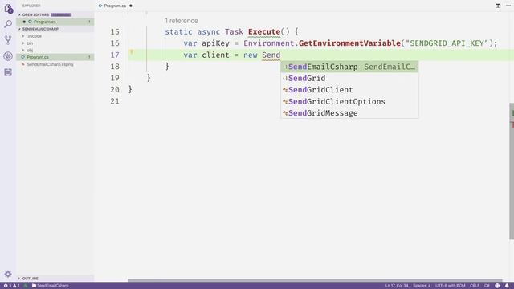Select Program.cs under Open Editors
Screen dimensions: 514x289
coord(55,22)
